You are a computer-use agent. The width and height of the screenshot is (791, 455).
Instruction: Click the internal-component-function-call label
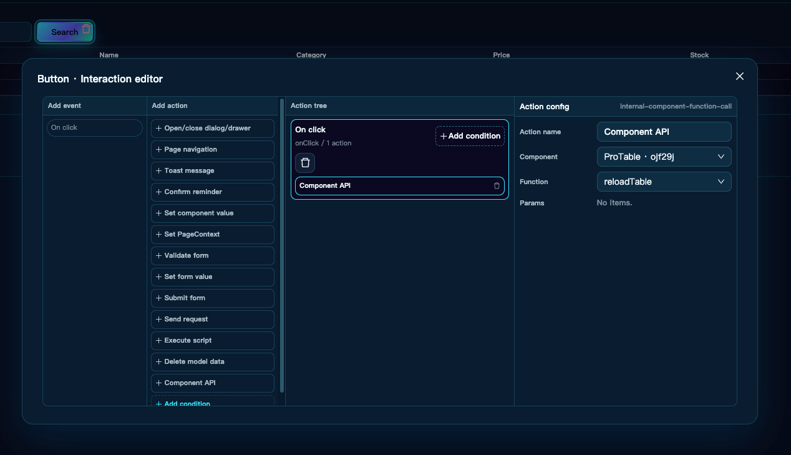coord(676,107)
